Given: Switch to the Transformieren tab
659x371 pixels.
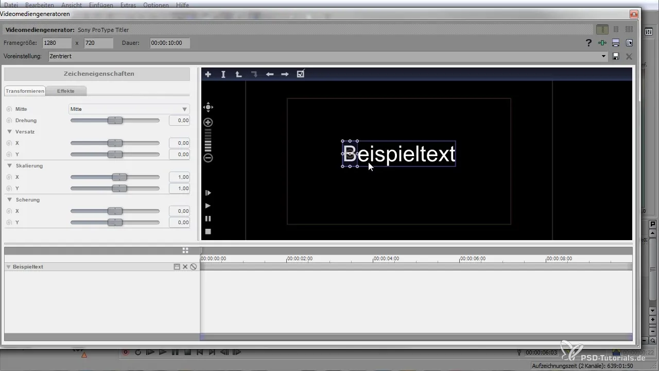Looking at the screenshot, I should click(x=25, y=91).
